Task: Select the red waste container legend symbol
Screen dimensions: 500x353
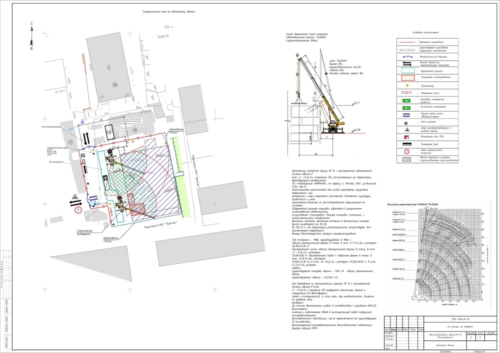Action: point(406,136)
